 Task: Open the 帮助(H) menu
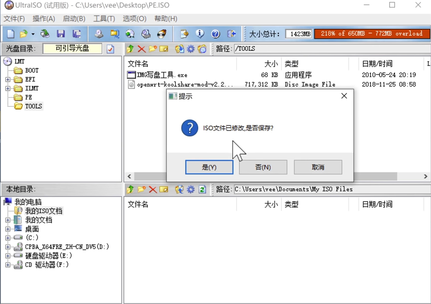pos(165,19)
